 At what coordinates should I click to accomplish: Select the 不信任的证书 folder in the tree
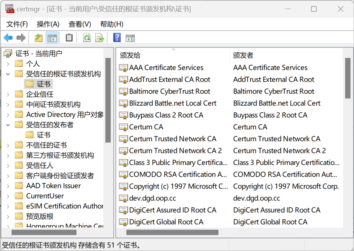pyautogui.click(x=46, y=145)
